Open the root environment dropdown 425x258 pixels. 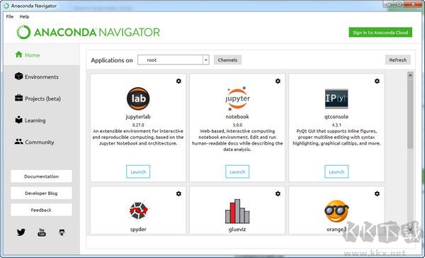click(x=174, y=60)
